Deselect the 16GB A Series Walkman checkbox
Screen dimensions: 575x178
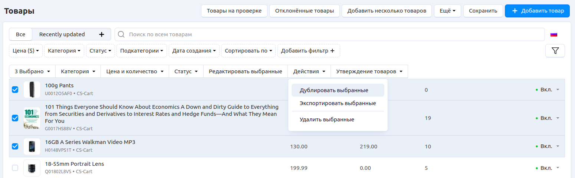coord(15,146)
